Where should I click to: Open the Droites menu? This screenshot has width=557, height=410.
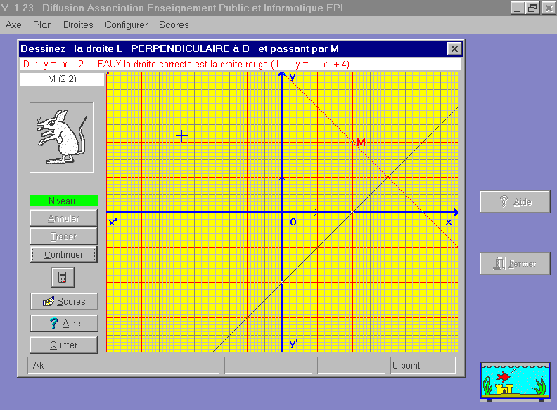[x=77, y=25]
